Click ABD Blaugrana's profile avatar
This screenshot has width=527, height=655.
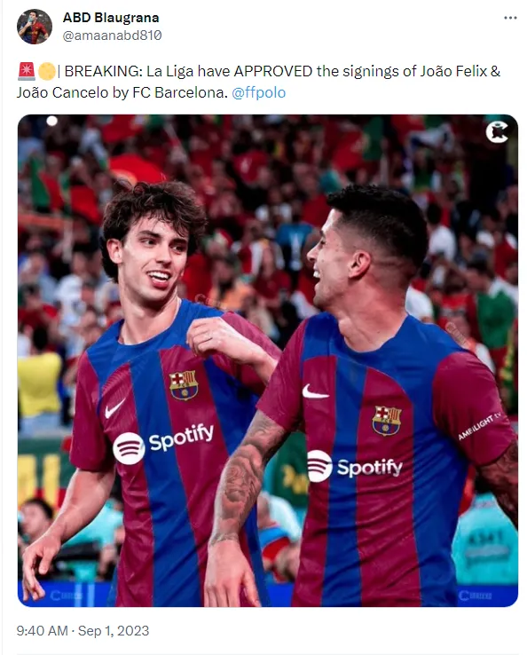(x=35, y=27)
